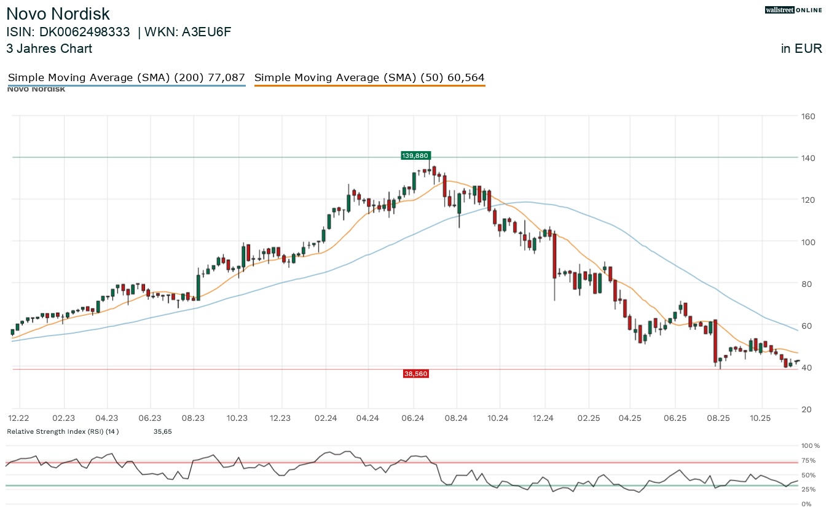The width and height of the screenshot is (829, 521).
Task: Click the 3 Jahres Chart heading
Action: click(x=49, y=49)
